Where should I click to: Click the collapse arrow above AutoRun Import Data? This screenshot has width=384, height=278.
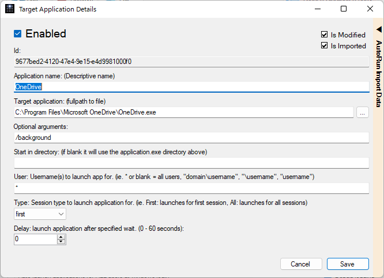pyautogui.click(x=379, y=29)
